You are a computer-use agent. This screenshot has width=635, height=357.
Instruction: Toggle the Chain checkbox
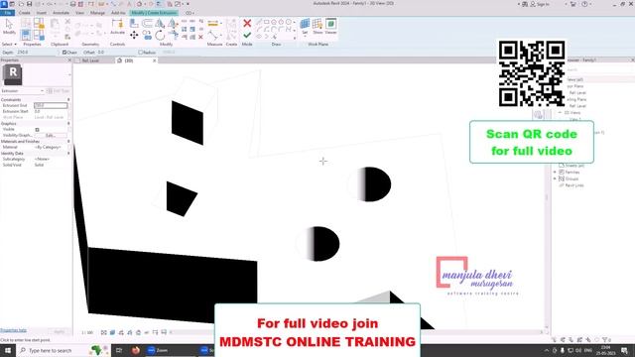tap(64, 53)
